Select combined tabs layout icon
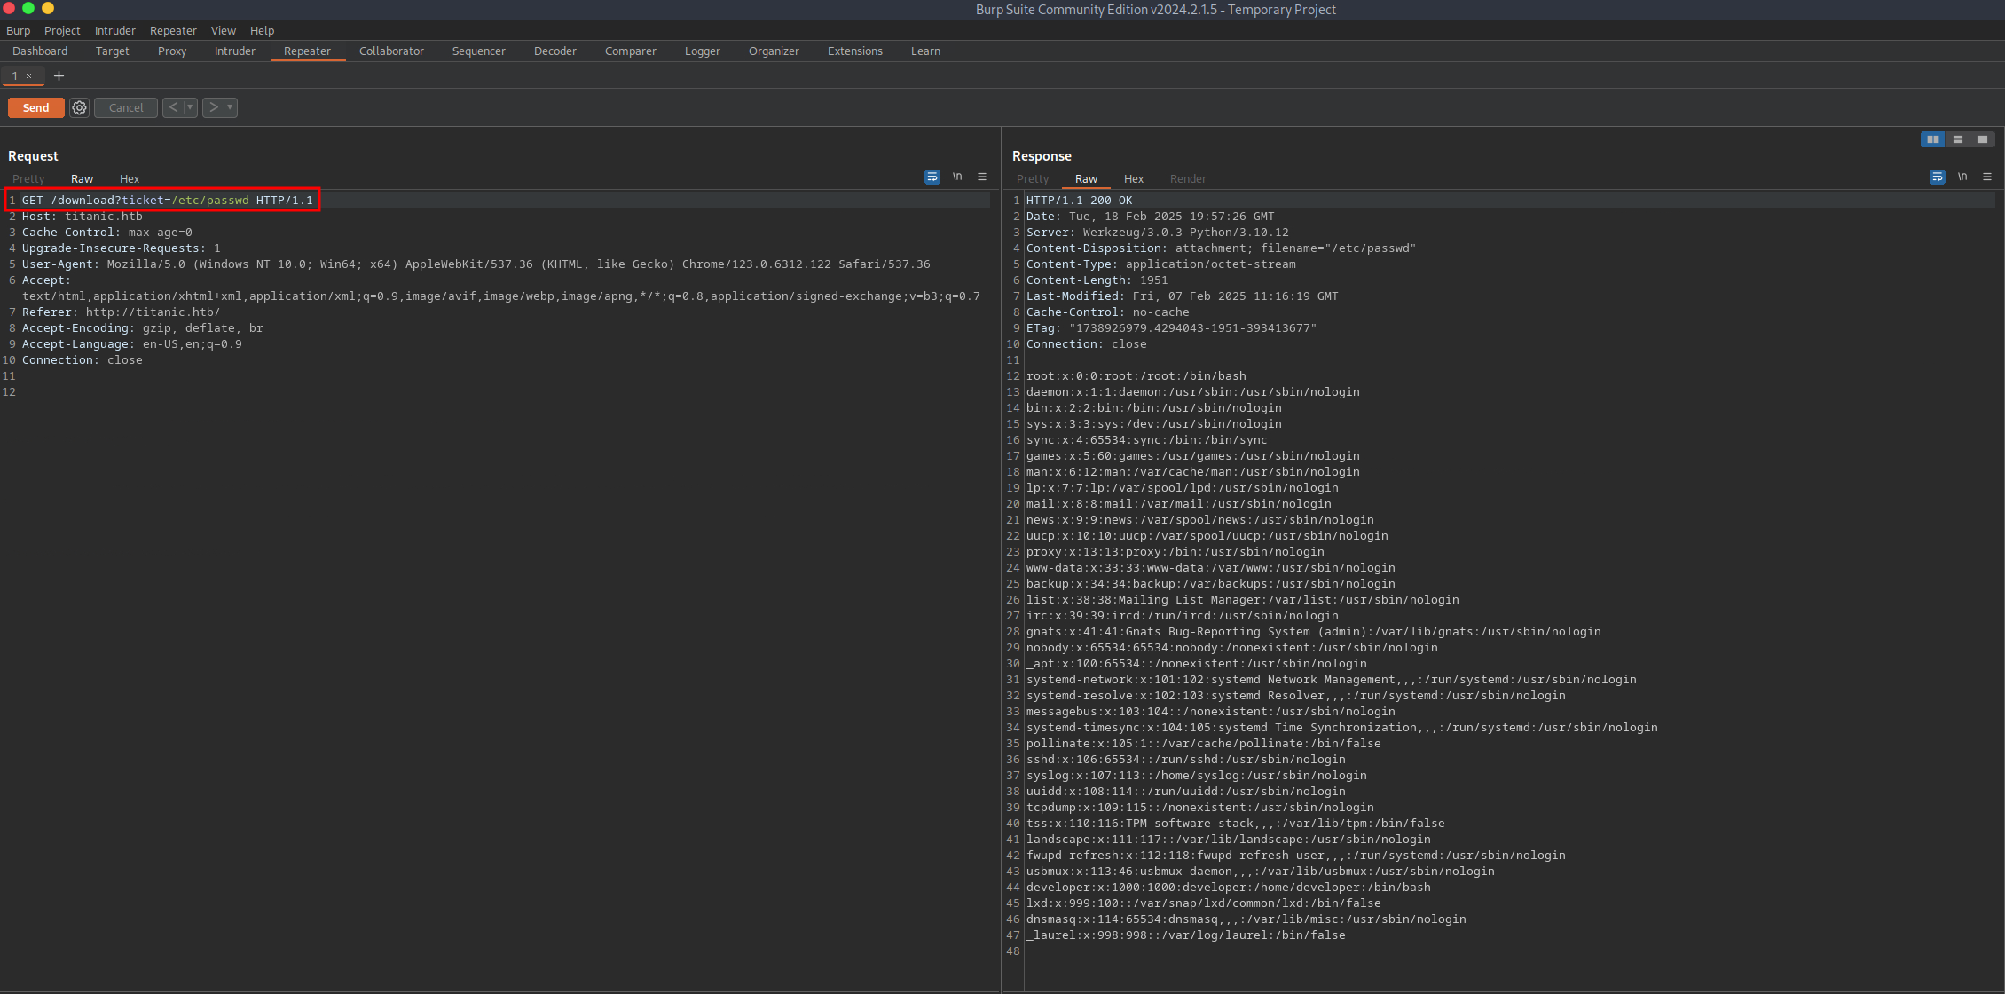 tap(1982, 139)
